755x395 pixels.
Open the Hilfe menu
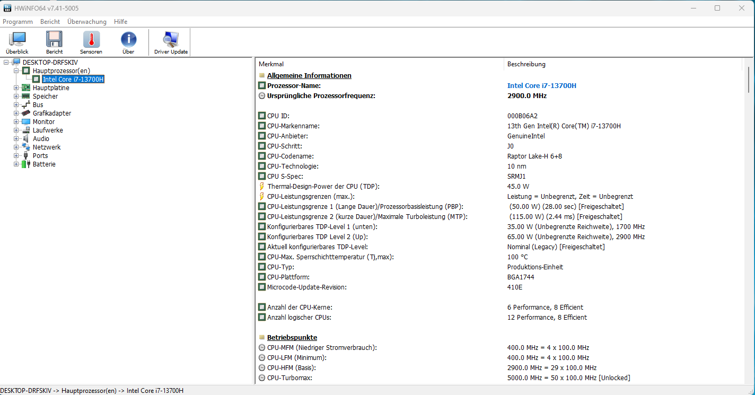[120, 22]
